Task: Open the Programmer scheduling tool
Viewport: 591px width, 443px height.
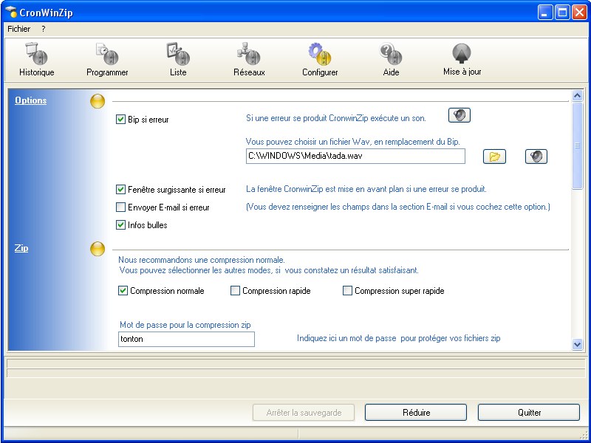Action: 107,60
